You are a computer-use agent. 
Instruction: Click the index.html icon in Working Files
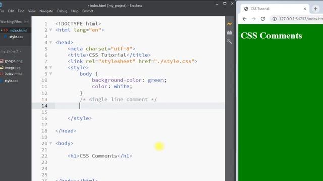[6, 30]
